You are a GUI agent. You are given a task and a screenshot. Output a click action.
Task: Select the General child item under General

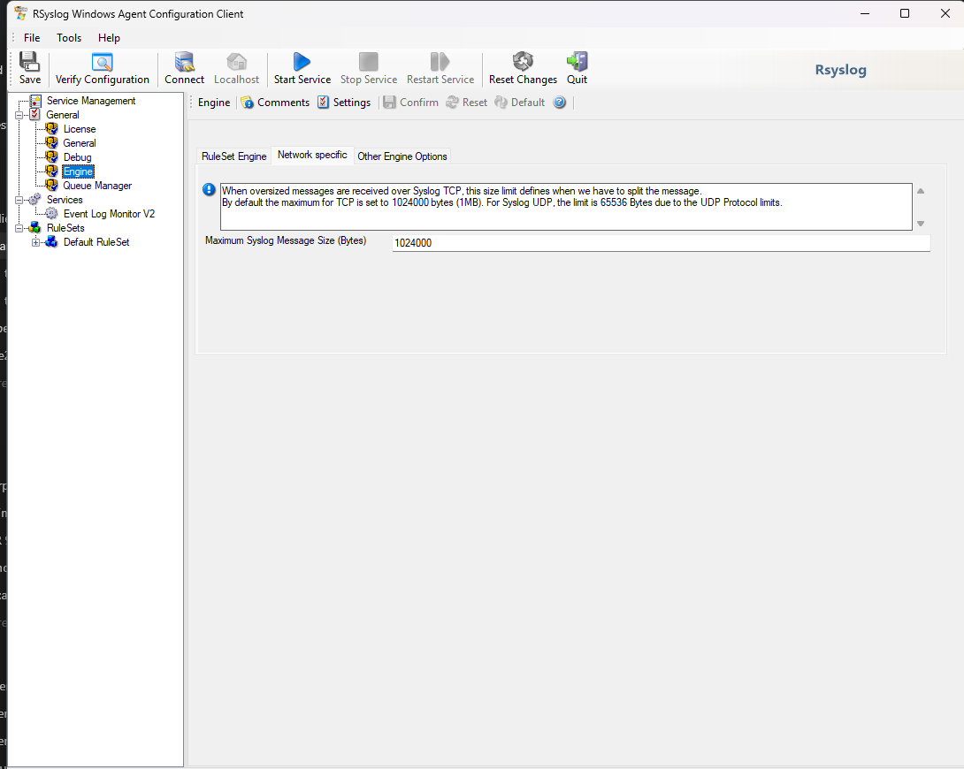pyautogui.click(x=80, y=143)
